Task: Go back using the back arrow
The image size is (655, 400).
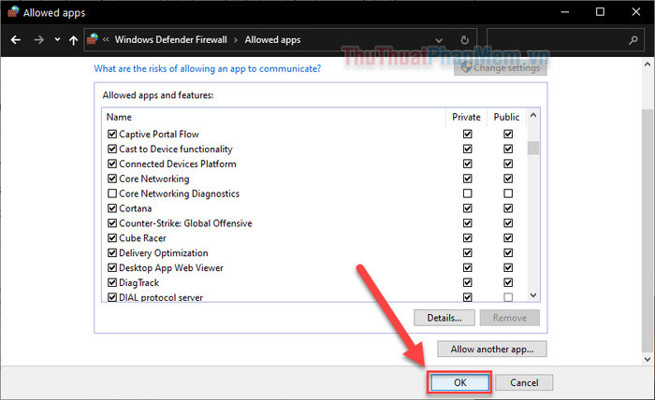Action: (16, 40)
